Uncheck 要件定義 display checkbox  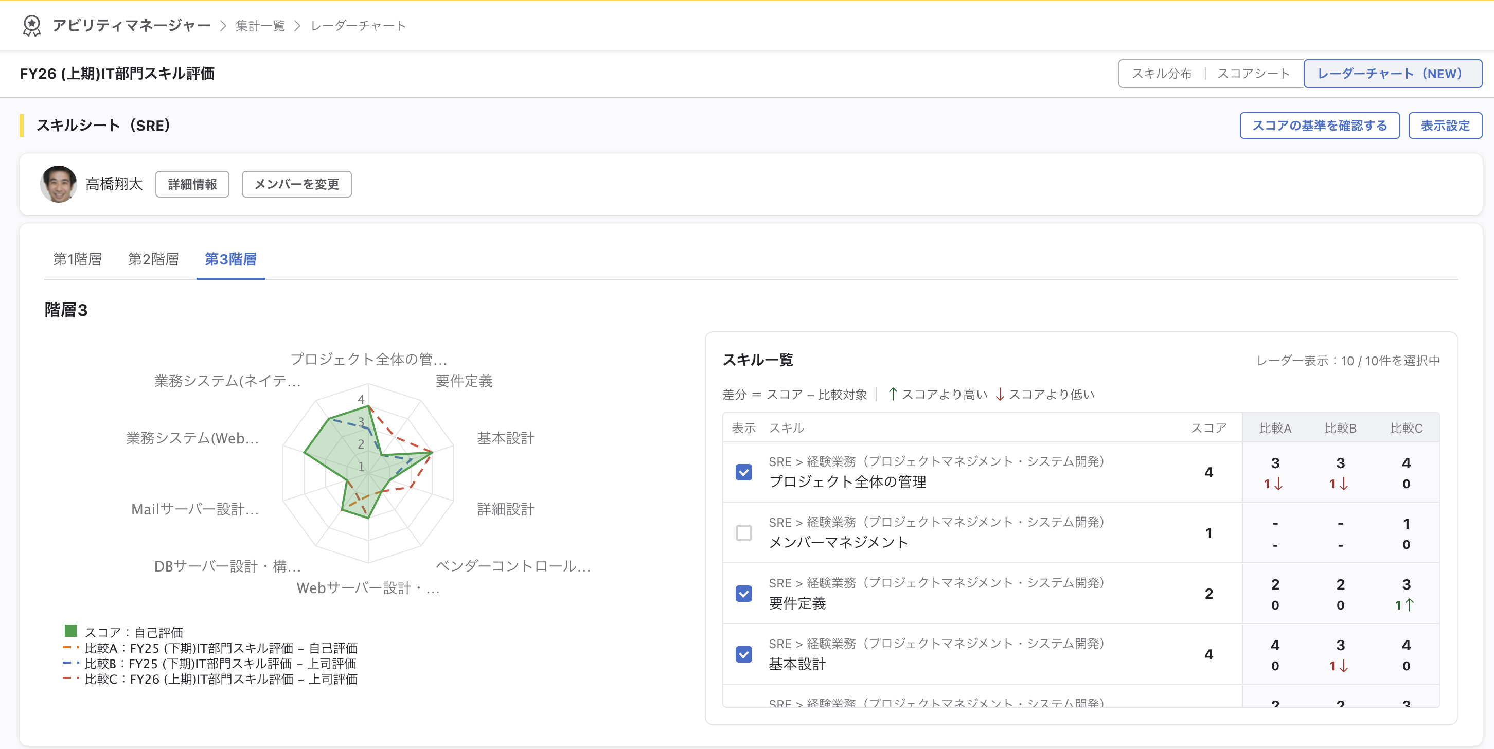(743, 594)
